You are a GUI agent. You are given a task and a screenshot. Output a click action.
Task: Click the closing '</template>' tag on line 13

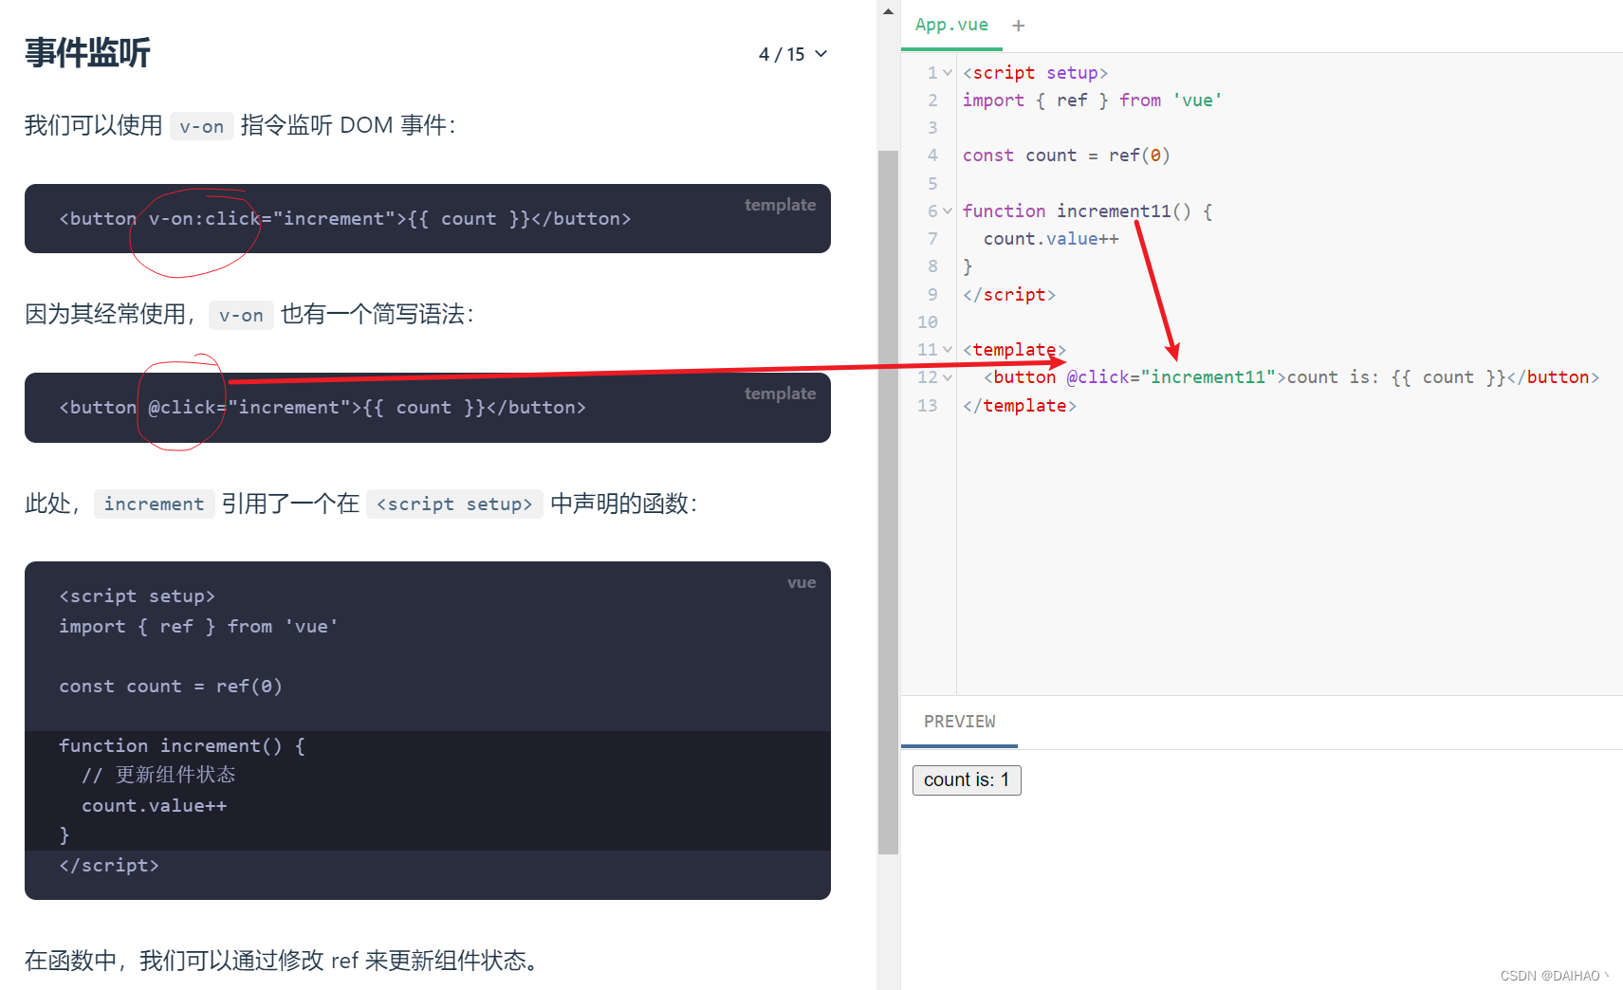(x=1020, y=406)
